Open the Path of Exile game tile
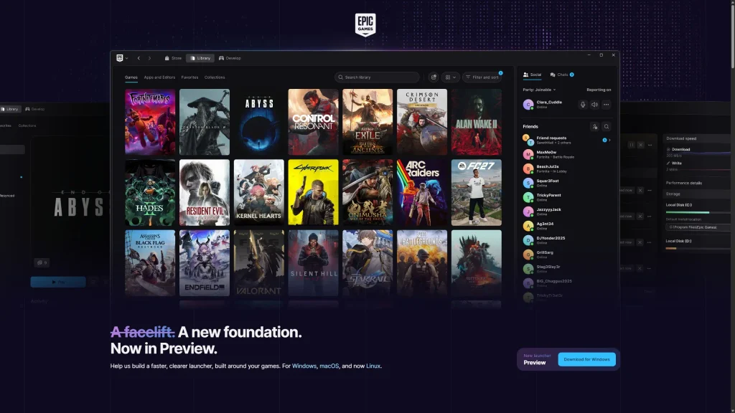735x413 pixels. click(367, 122)
